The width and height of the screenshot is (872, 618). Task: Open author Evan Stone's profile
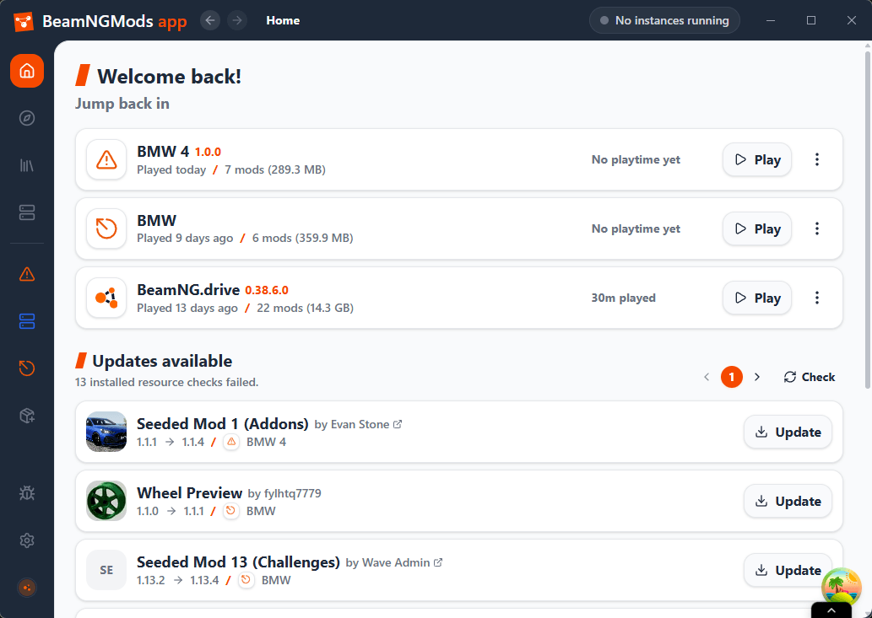360,424
